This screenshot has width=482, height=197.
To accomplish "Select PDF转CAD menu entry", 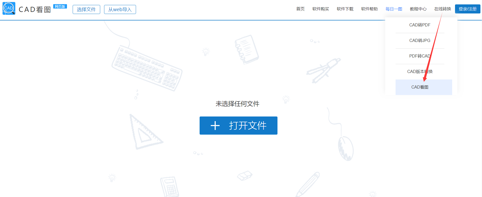I will [420, 56].
